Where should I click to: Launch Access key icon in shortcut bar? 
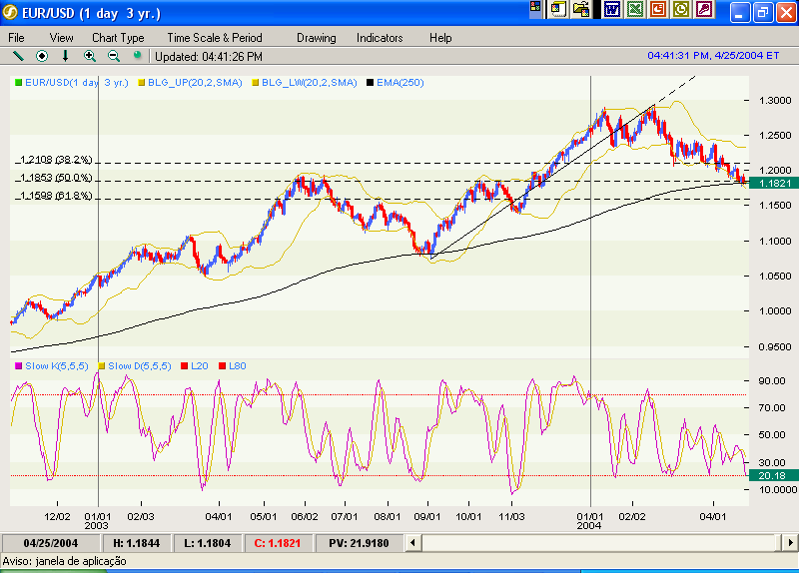tap(704, 9)
